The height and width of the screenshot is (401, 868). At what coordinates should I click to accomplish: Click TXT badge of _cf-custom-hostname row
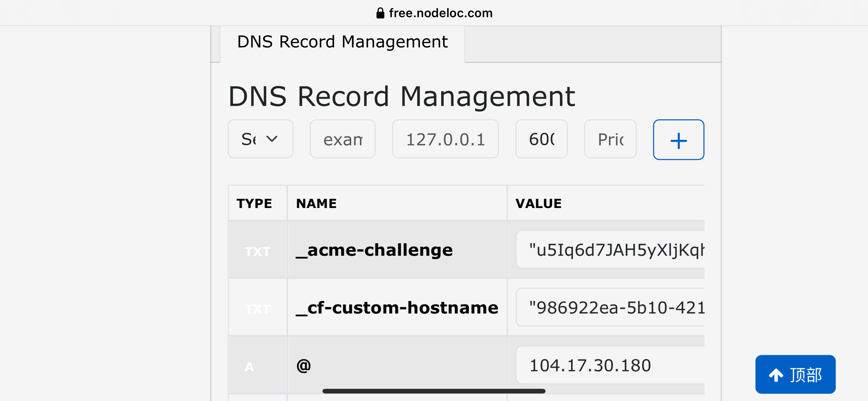point(257,309)
